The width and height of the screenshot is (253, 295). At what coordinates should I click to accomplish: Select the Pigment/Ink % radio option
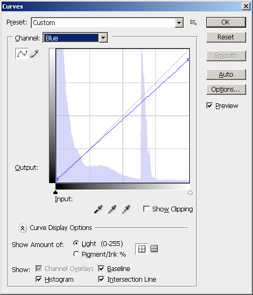(76, 254)
